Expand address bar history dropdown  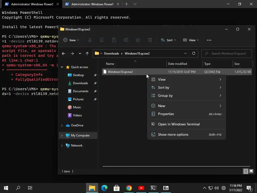point(185,53)
